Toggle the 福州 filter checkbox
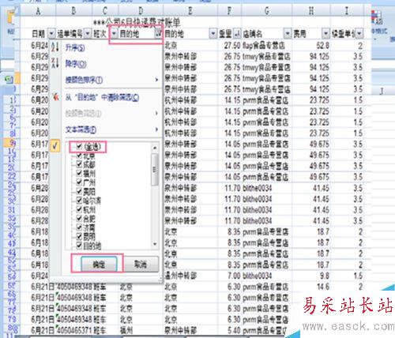 click(79, 173)
